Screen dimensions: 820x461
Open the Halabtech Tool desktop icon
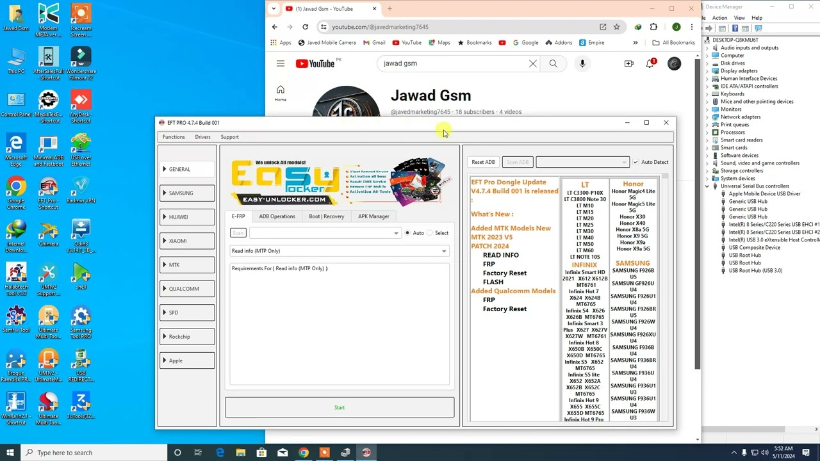point(16,280)
